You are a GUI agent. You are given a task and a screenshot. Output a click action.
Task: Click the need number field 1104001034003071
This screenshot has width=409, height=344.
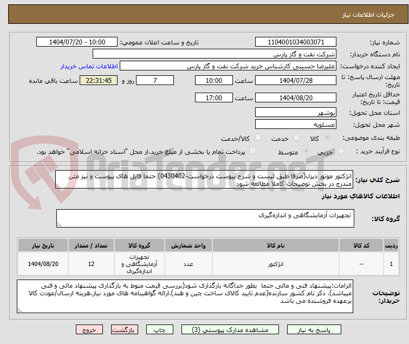coord(296,42)
